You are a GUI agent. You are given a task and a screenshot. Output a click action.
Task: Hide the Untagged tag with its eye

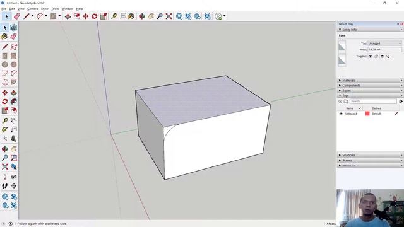[341, 113]
